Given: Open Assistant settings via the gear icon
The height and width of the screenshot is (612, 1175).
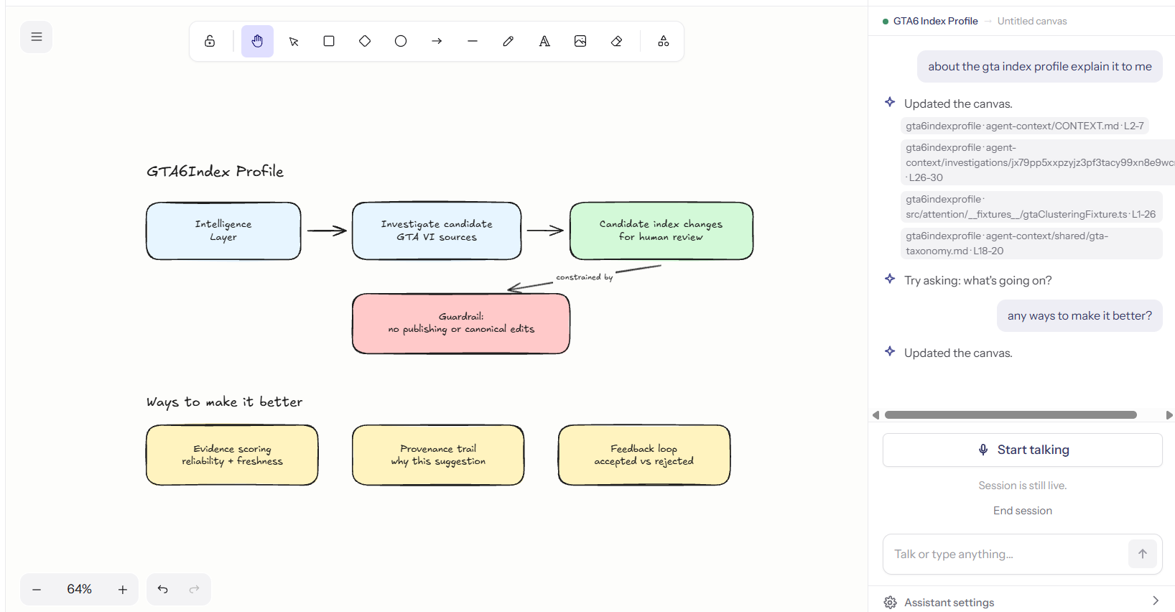Looking at the screenshot, I should click(891, 602).
